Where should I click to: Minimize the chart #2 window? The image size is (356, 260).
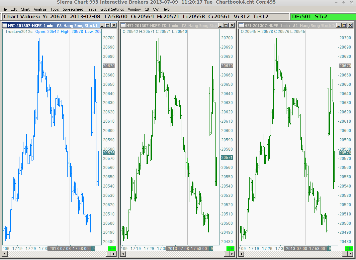click(x=221, y=25)
